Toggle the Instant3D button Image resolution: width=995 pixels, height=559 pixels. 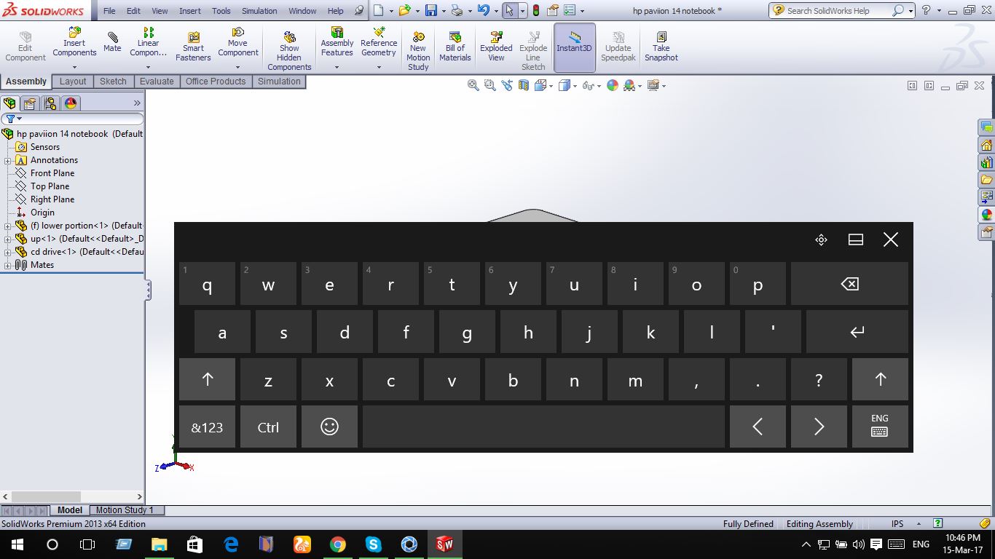coord(575,47)
